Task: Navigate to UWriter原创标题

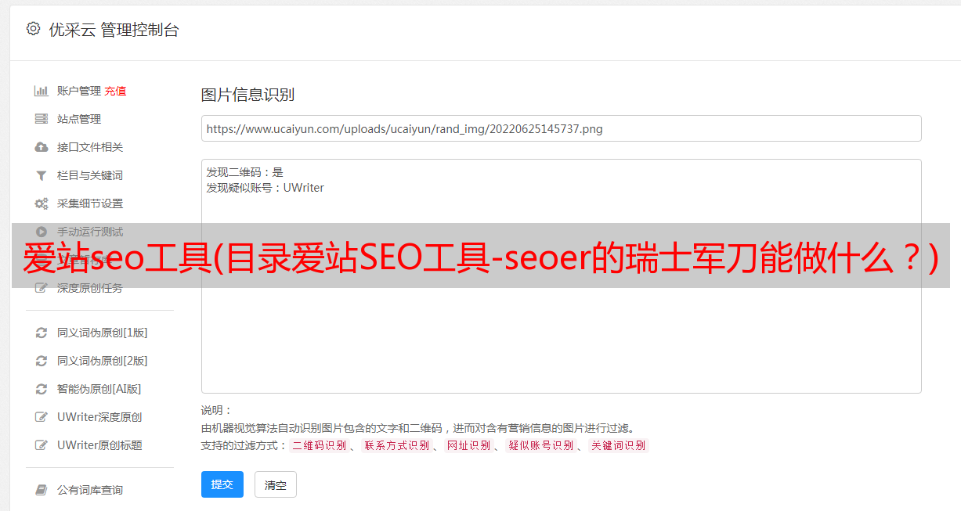Action: 99,445
